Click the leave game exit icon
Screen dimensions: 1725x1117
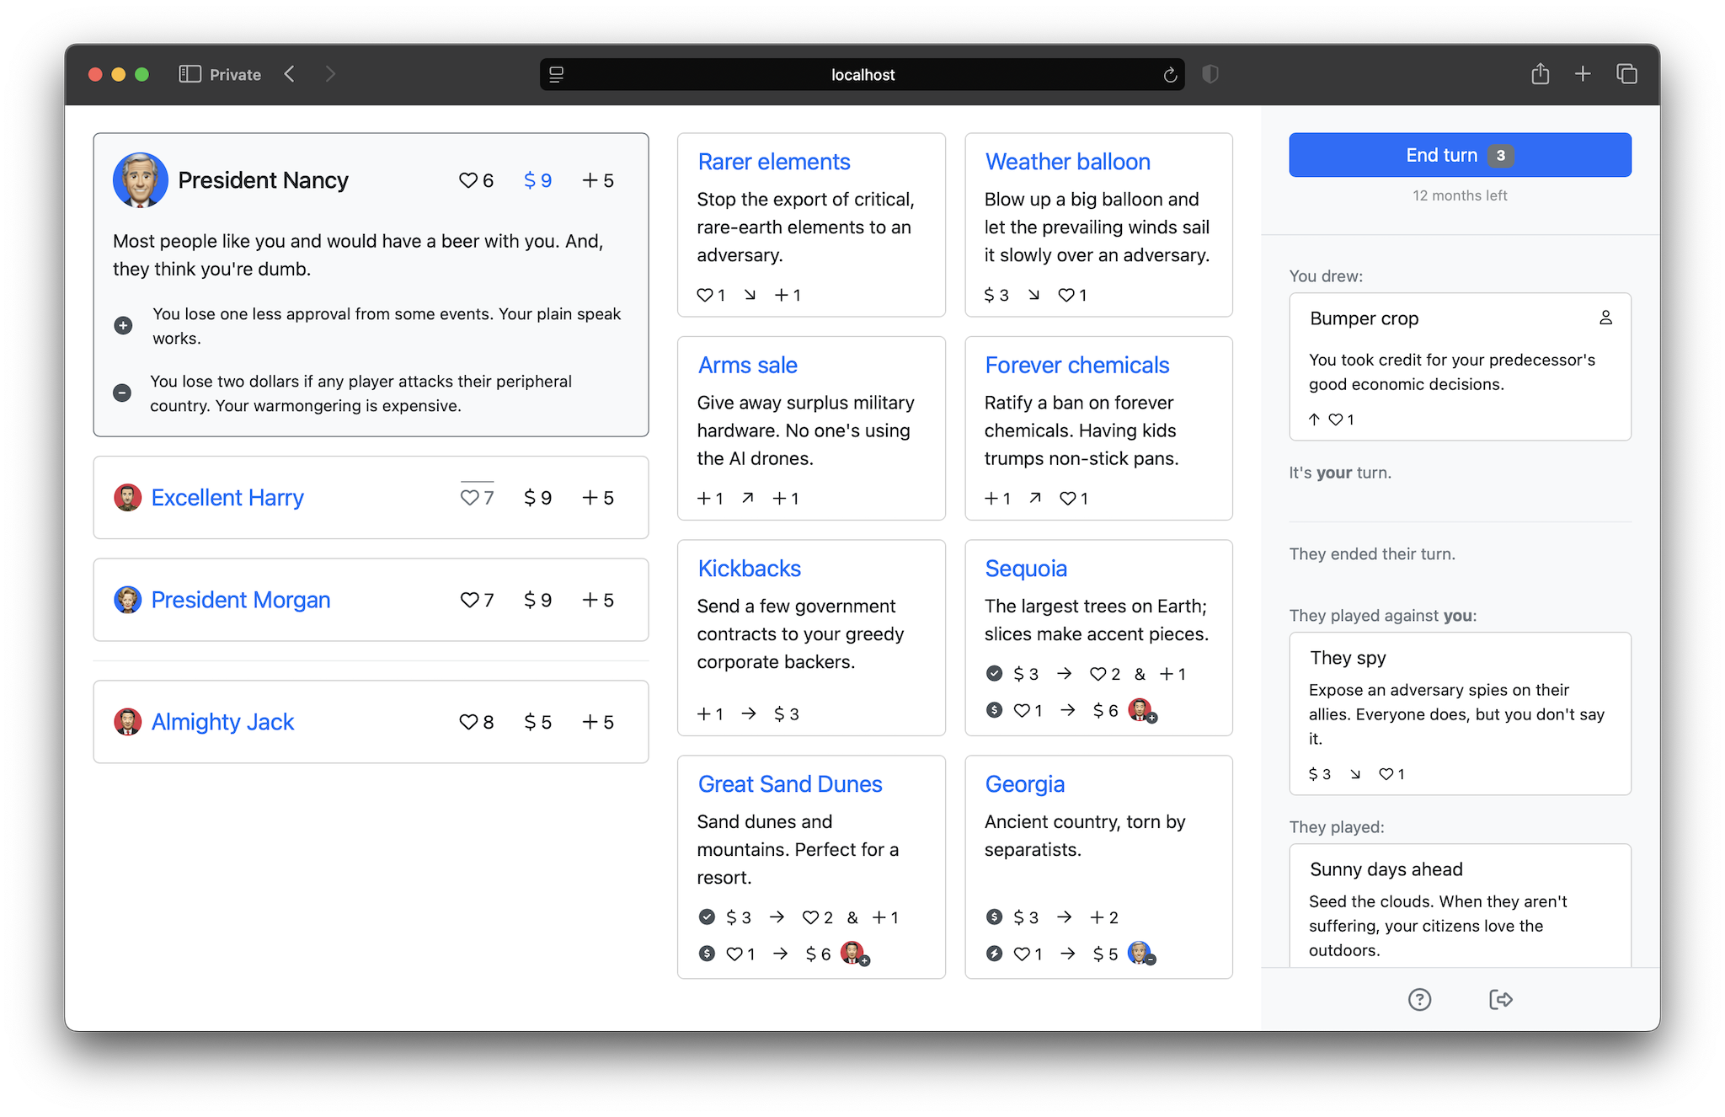click(x=1500, y=999)
